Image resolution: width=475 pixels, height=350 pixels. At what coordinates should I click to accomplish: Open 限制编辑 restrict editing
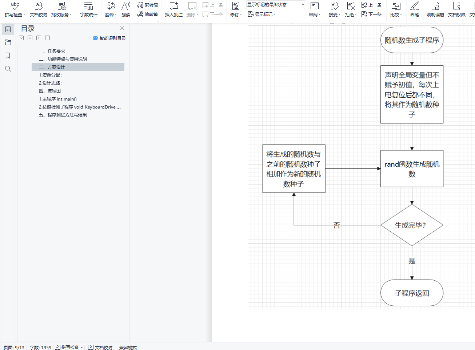435,9
